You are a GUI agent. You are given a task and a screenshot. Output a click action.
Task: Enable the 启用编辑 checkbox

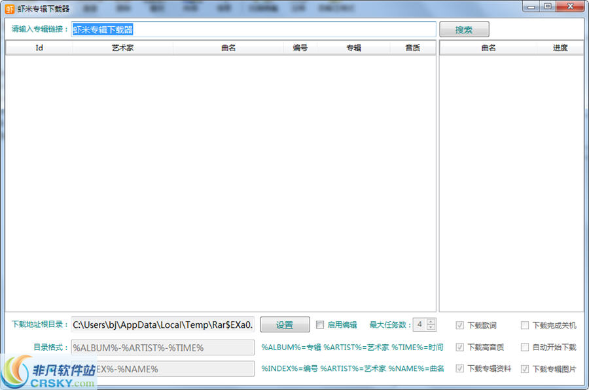point(319,325)
